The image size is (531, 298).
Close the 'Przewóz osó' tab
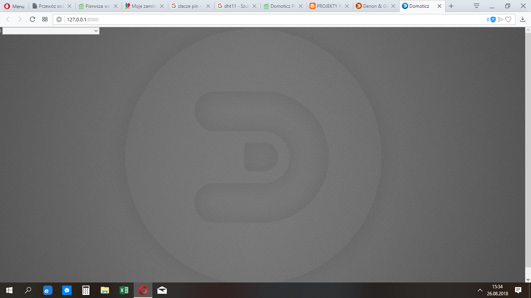click(x=69, y=6)
